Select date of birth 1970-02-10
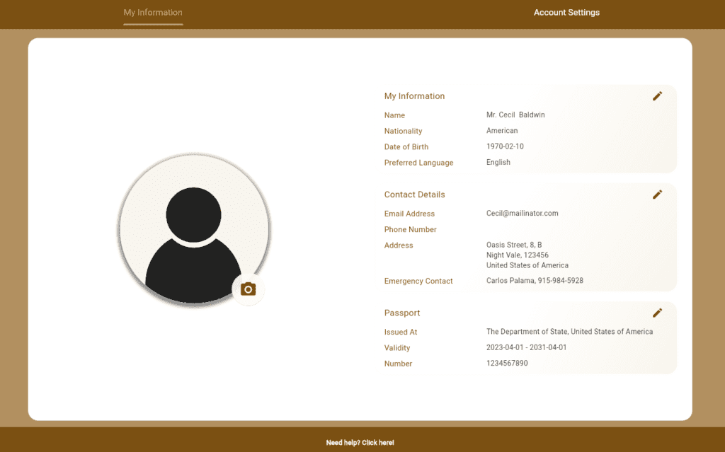The width and height of the screenshot is (725, 452). [x=505, y=146]
